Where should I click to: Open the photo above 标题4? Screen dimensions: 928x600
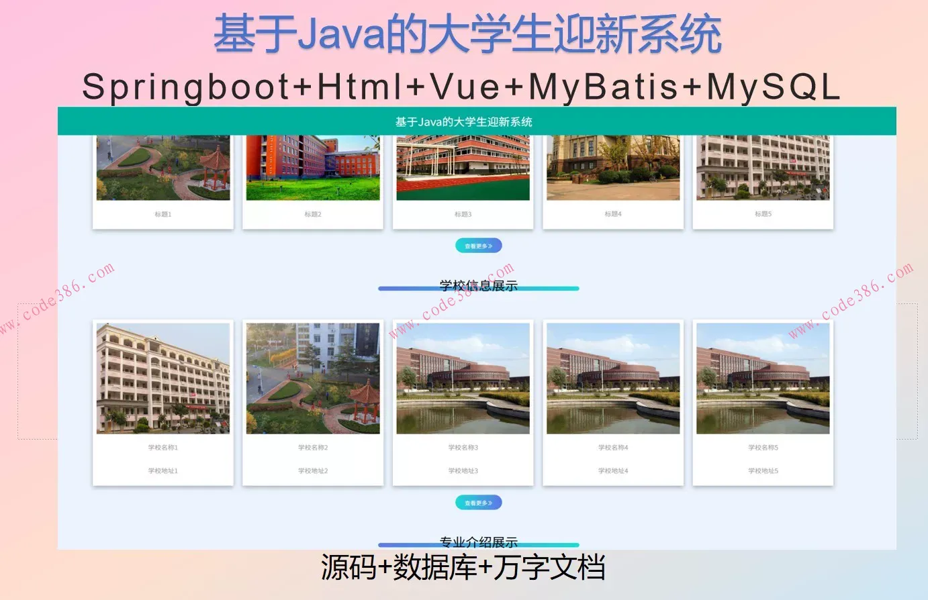tap(613, 168)
